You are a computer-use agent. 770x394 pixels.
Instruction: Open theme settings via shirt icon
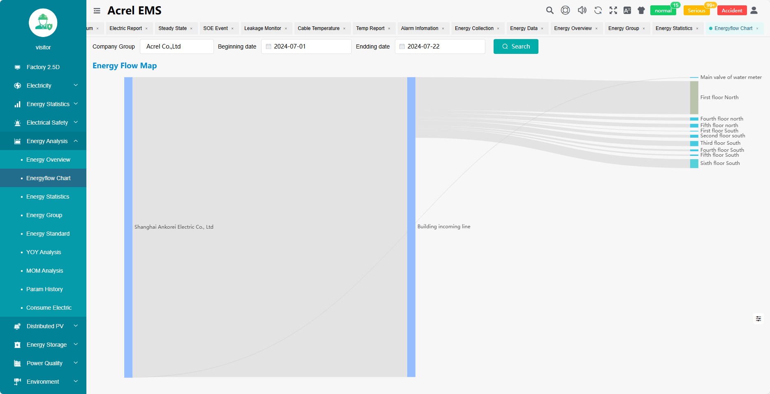(x=641, y=10)
